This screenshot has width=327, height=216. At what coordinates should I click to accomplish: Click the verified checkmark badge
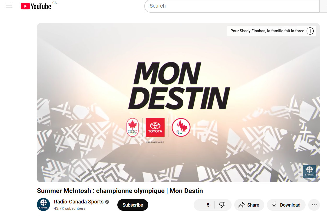pos(107,202)
